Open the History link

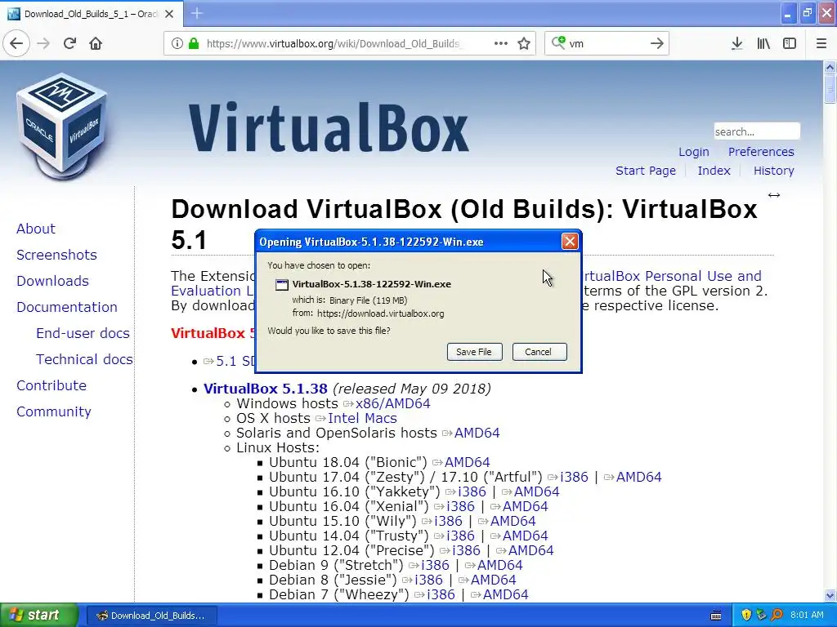click(773, 171)
